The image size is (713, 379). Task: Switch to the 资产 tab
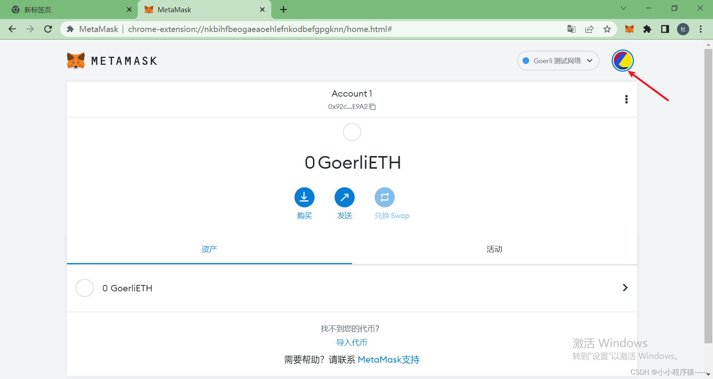pyautogui.click(x=209, y=249)
